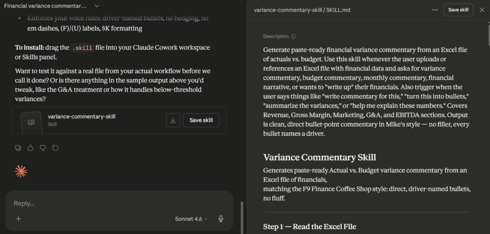The height and width of the screenshot is (234, 490).
Task: Click the Description label
Action: tap(276, 36)
